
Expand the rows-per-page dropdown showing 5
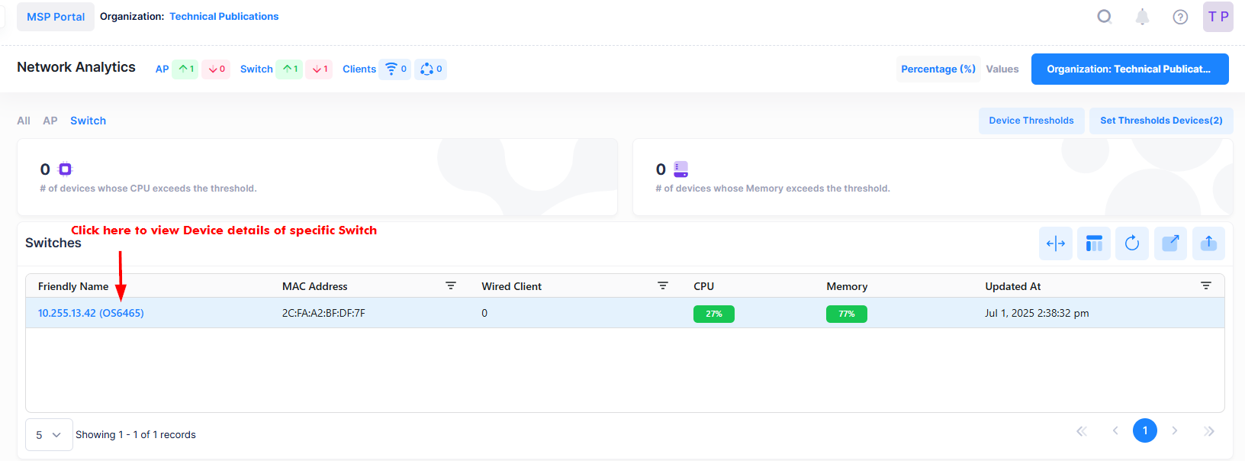point(49,435)
